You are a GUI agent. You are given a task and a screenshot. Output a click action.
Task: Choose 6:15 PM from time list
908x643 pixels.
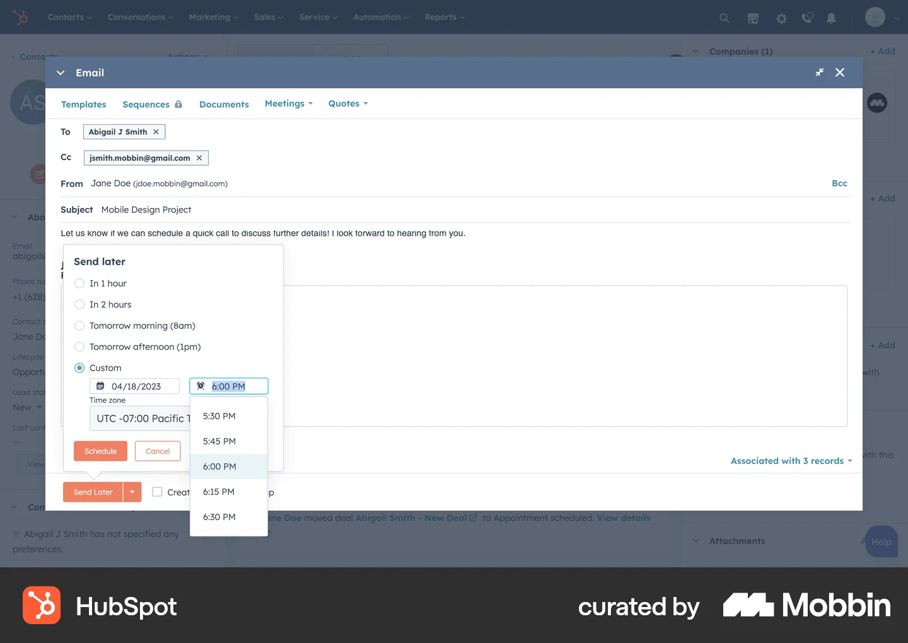pos(229,492)
